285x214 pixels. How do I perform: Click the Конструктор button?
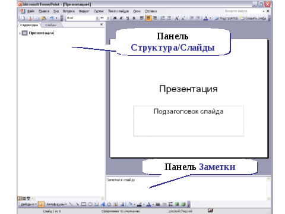(226, 18)
